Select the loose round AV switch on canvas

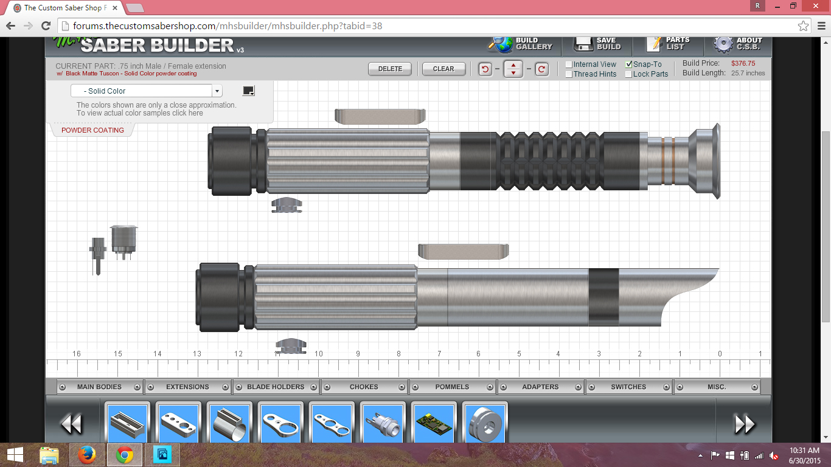[x=123, y=242]
